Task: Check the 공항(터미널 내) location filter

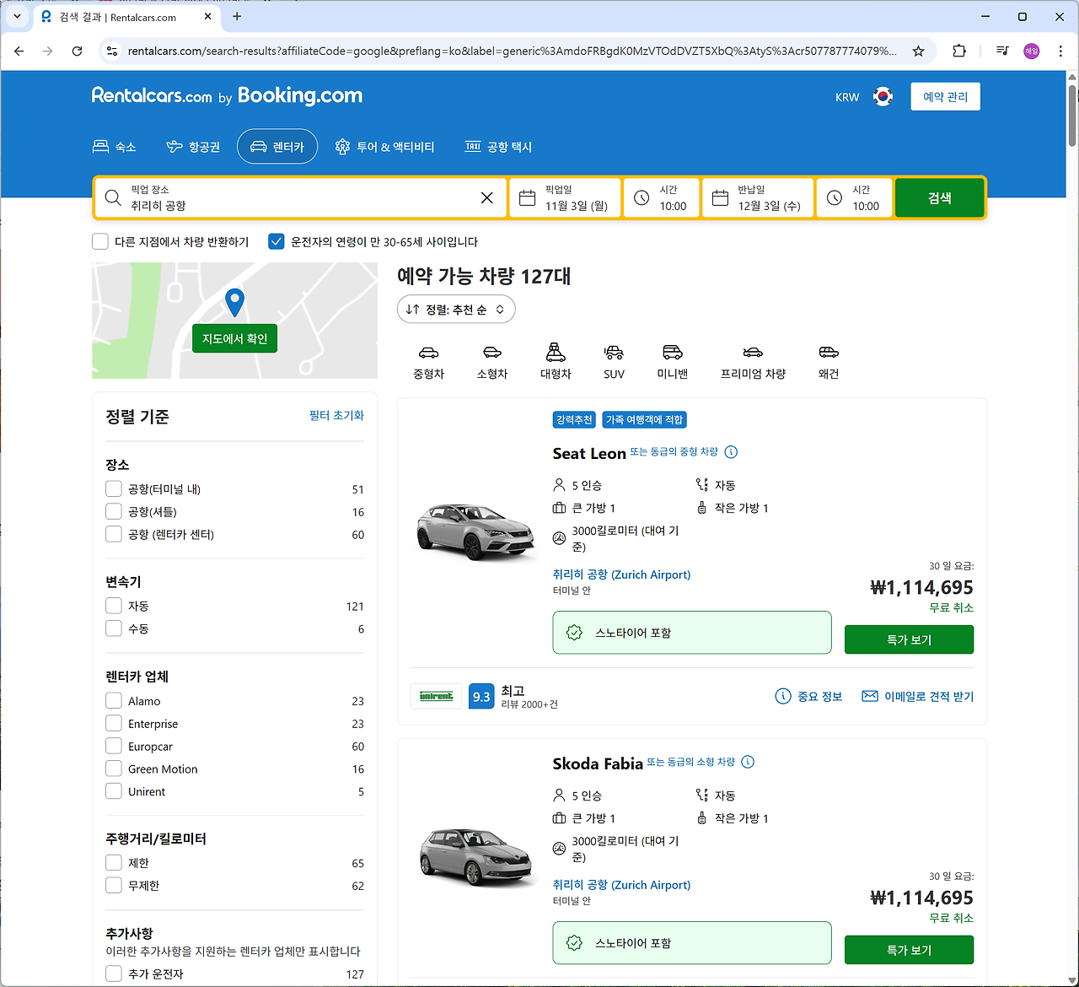Action: 114,488
